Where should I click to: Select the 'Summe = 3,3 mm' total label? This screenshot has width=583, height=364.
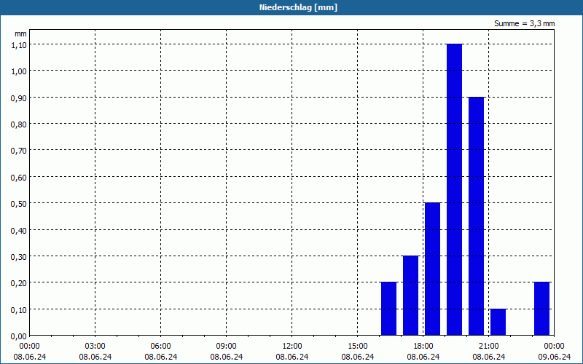pyautogui.click(x=524, y=23)
